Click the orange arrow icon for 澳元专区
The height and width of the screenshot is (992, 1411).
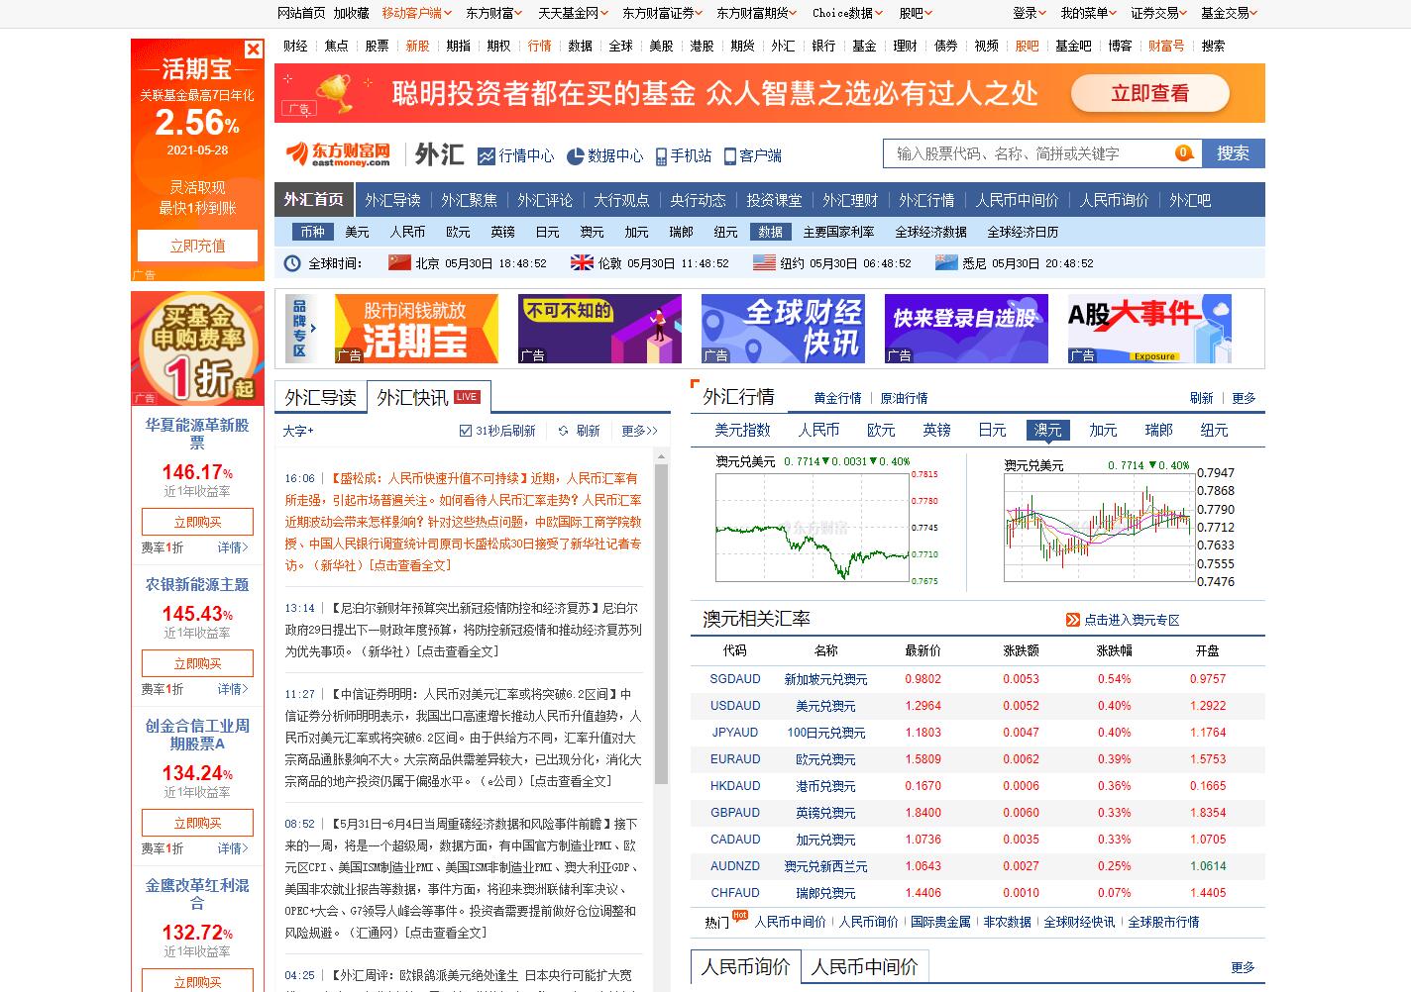click(1072, 620)
